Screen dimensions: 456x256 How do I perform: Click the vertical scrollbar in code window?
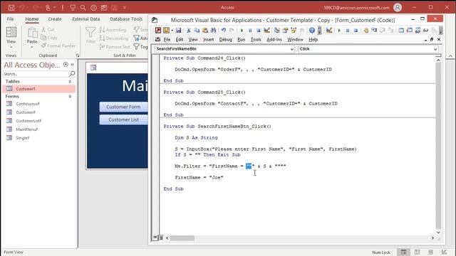coord(438,145)
